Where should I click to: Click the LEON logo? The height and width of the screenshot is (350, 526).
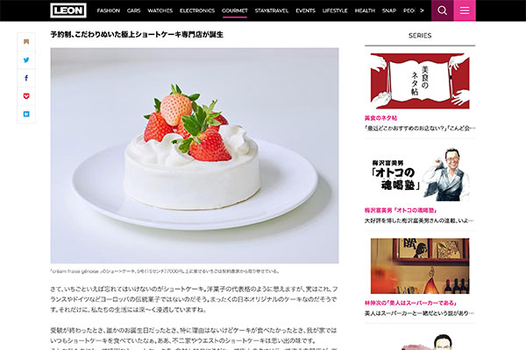[68, 10]
